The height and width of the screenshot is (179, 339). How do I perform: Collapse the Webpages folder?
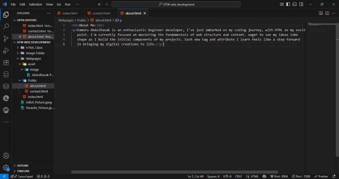33,59
